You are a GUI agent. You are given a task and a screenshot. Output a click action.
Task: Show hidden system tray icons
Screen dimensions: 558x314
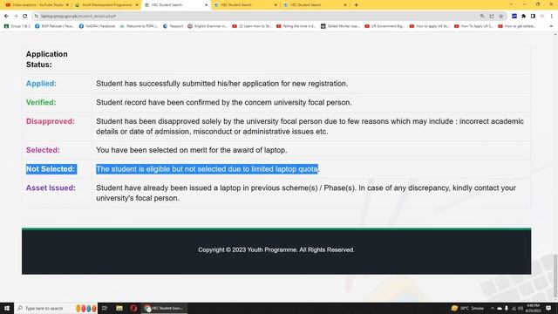493,308
